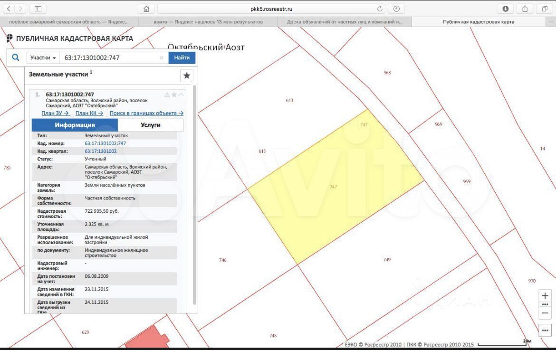This screenshot has height=350, width=556.
Task: Click Земли населённых пунктов category value
Action: [x=115, y=185]
